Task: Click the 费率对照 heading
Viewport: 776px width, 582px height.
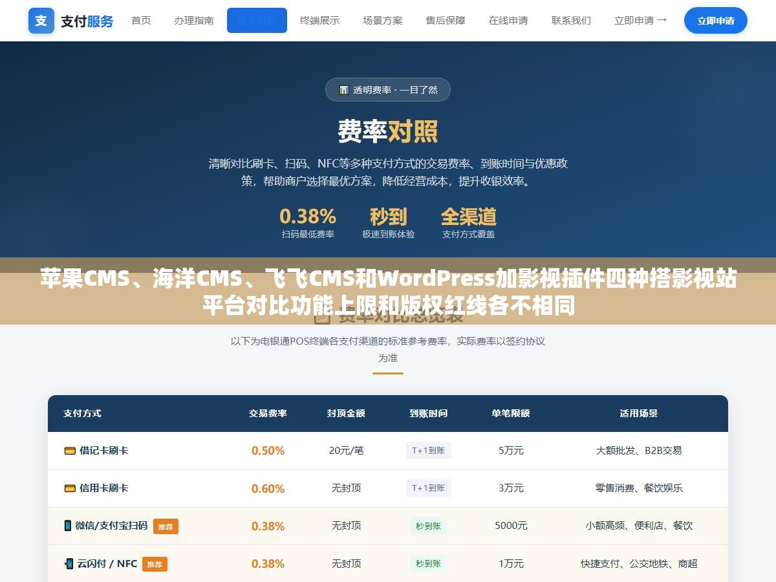Action: click(388, 131)
